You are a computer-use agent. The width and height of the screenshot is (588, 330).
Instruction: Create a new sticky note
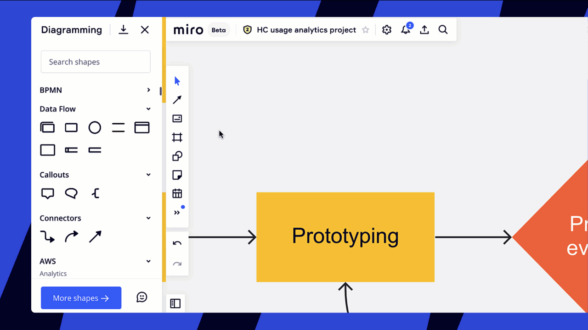tap(177, 175)
